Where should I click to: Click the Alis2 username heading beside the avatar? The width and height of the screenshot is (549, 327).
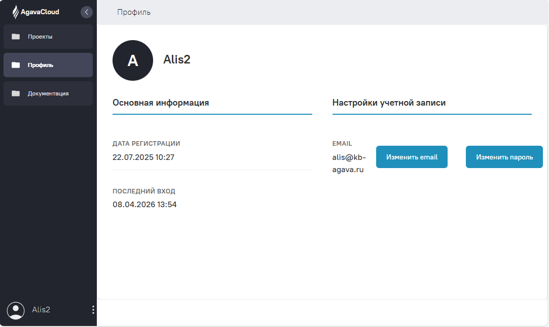click(x=176, y=59)
